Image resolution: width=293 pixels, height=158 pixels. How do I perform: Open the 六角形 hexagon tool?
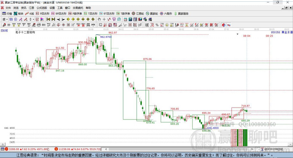click(166, 14)
